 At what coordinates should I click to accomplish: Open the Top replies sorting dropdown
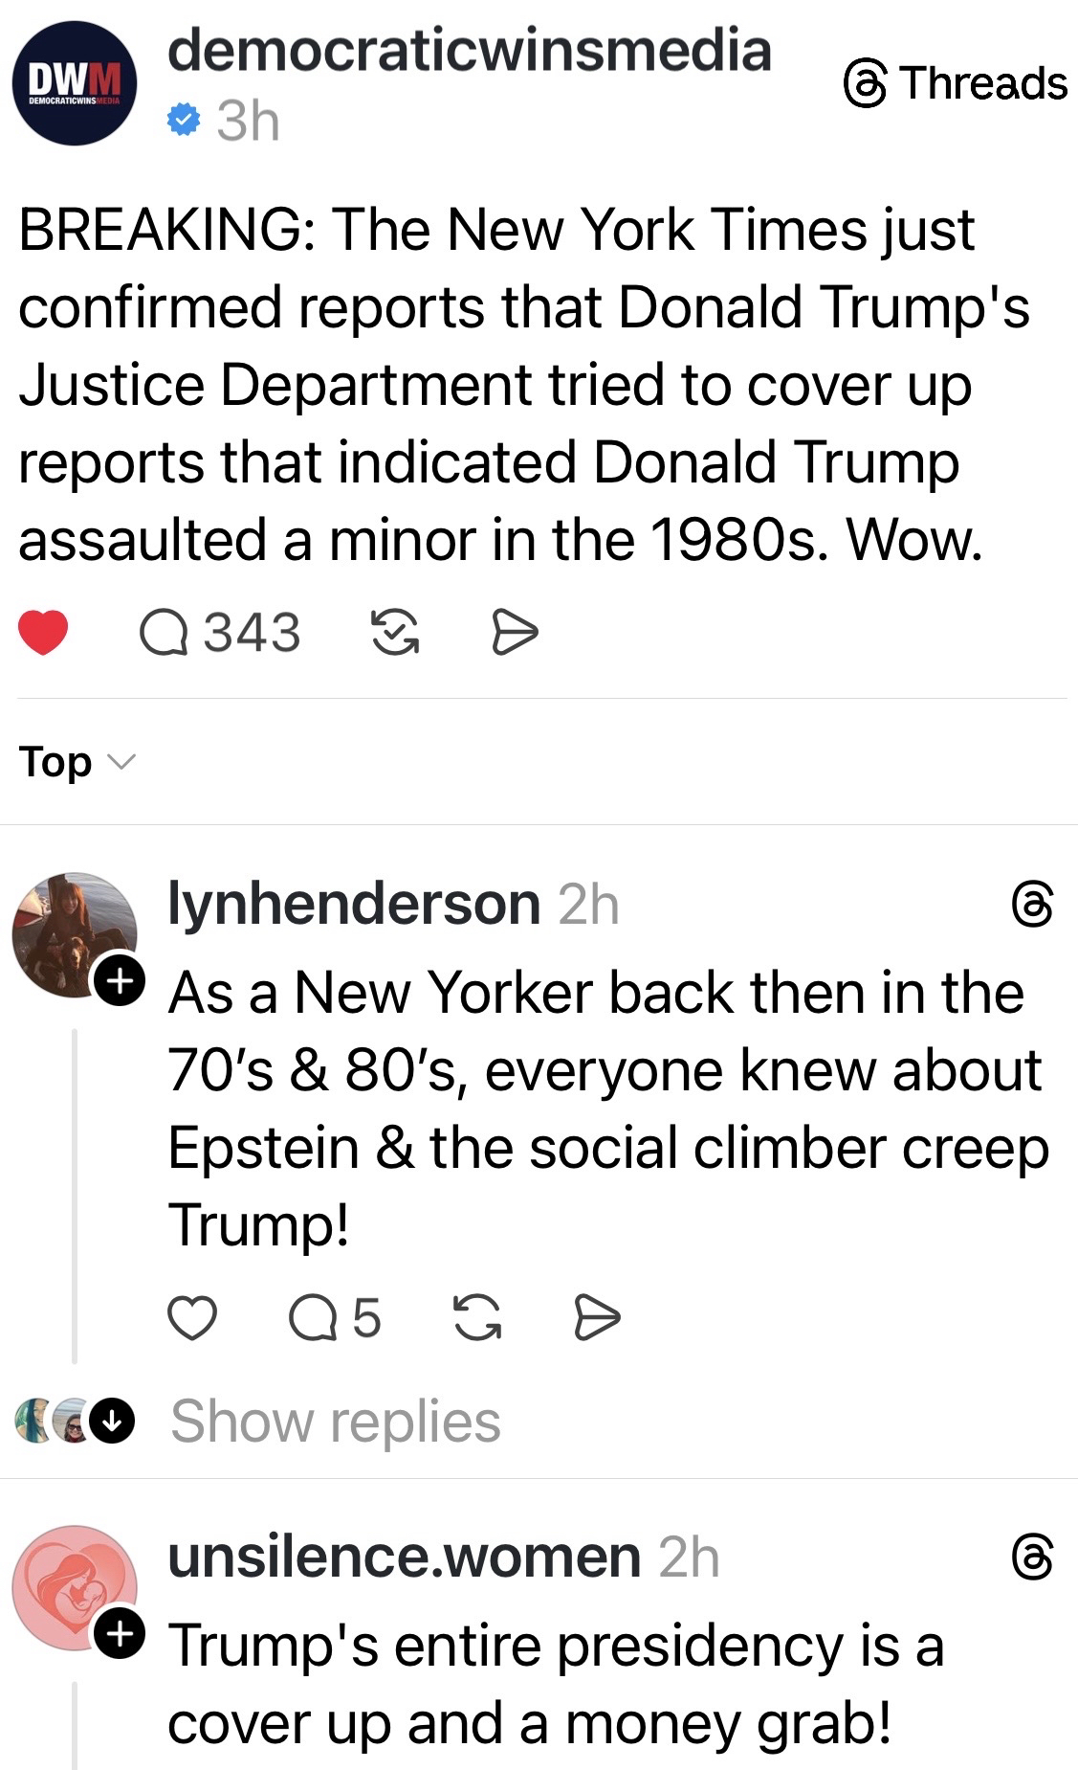(77, 762)
